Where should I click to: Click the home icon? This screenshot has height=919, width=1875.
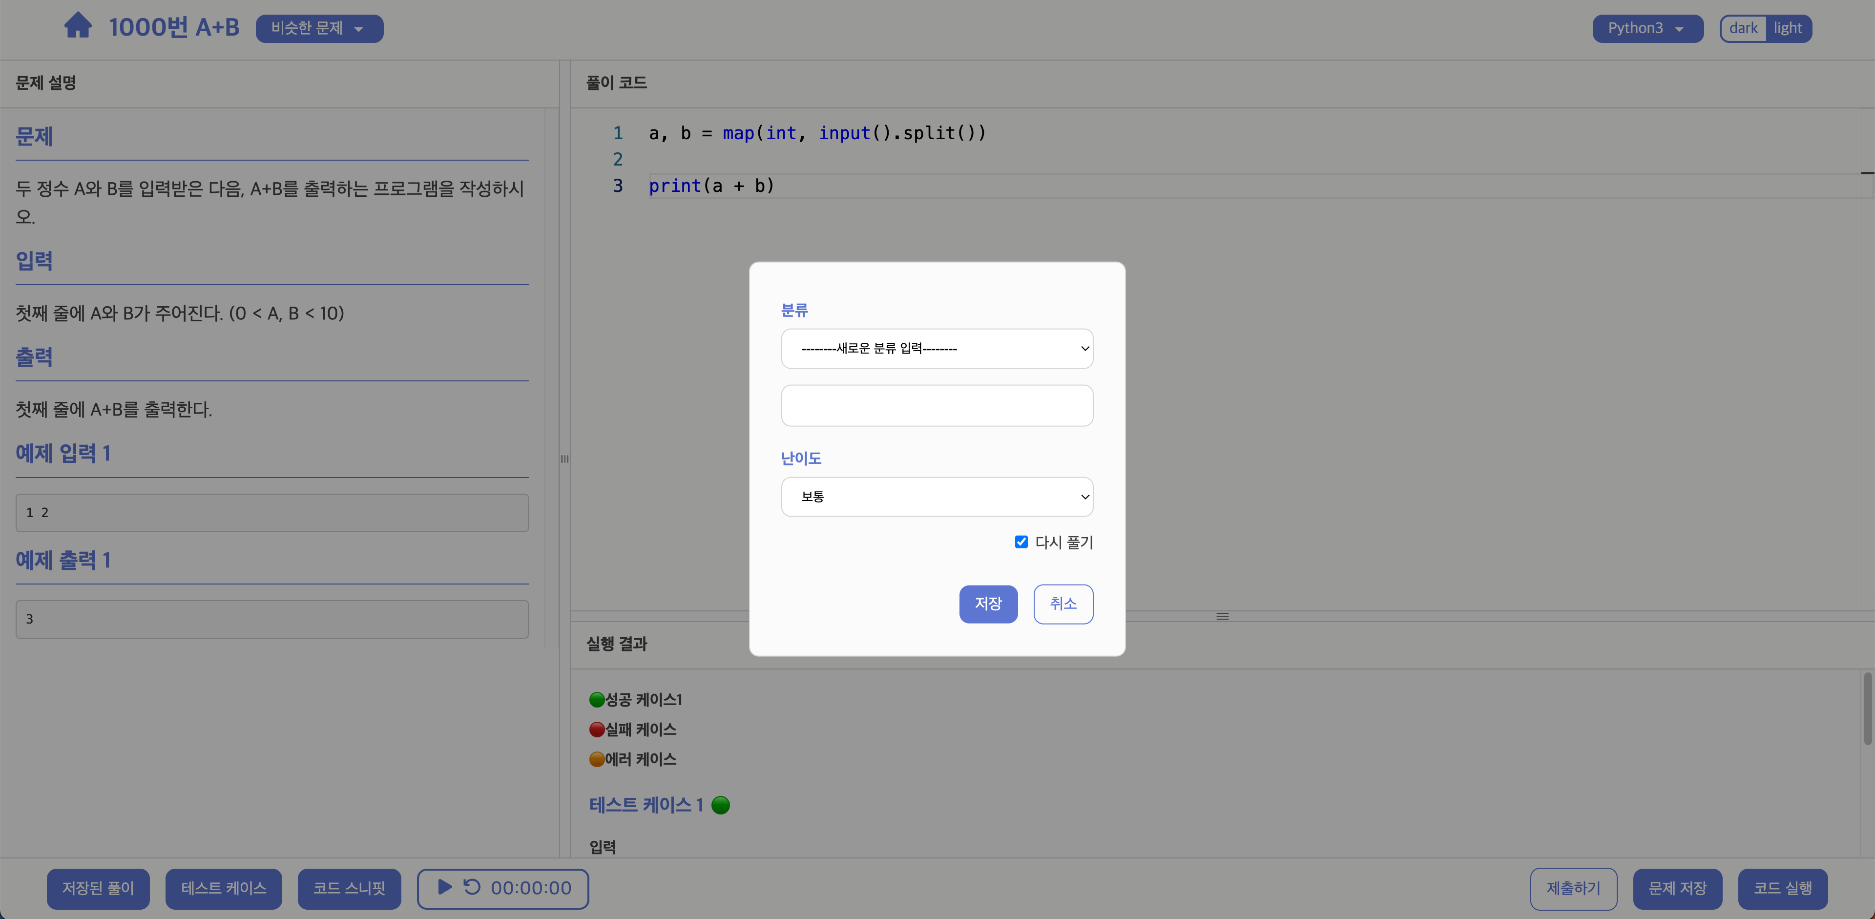pos(78,26)
